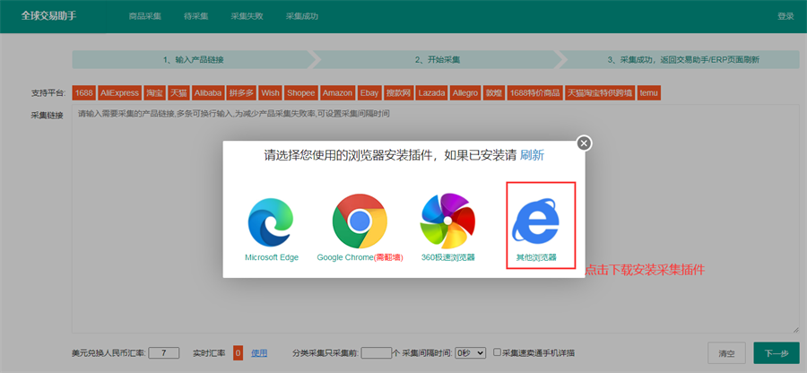Select the Allegro platform tag
Viewport: 807px width, 373px height.
click(465, 93)
